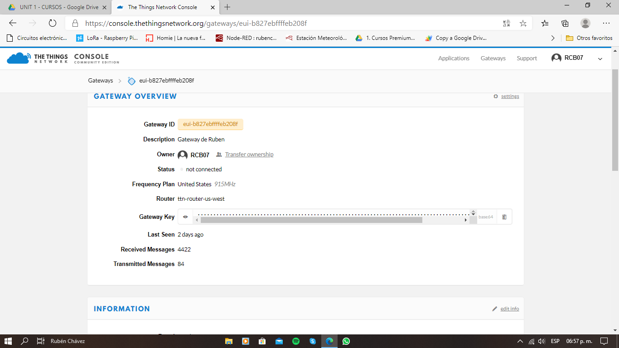Click the 'not connected' status text
The width and height of the screenshot is (619, 348).
204,169
